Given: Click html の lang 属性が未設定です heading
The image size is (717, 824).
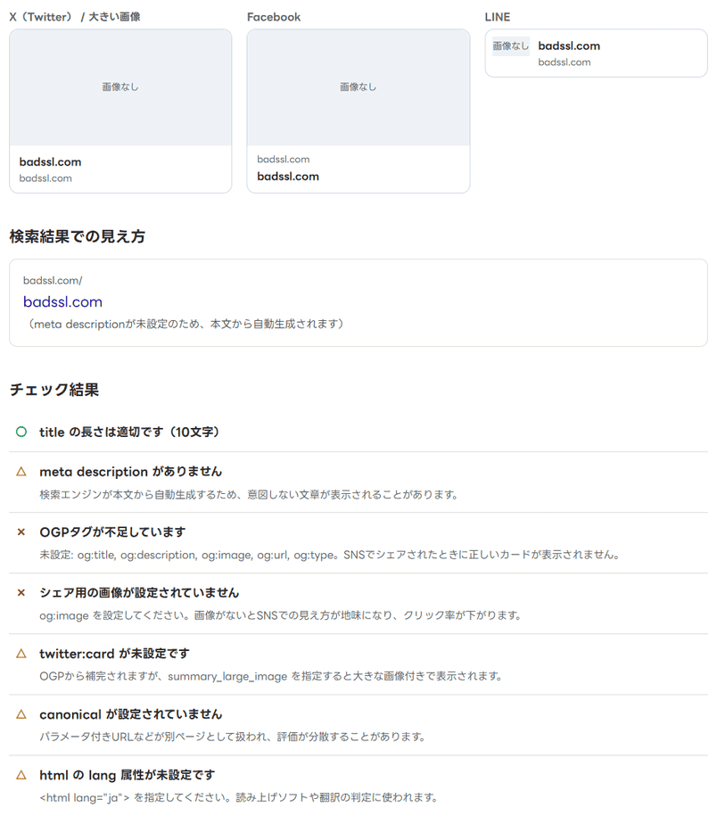Looking at the screenshot, I should tap(128, 775).
